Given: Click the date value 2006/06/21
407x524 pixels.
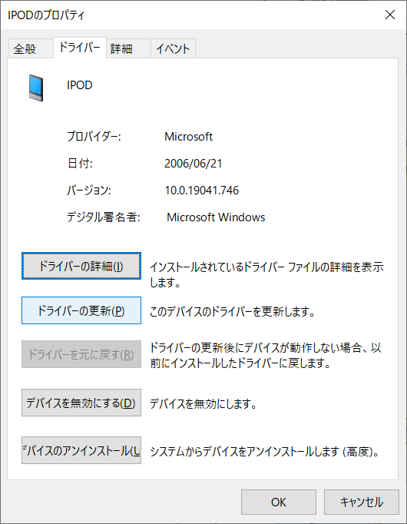Looking at the screenshot, I should [193, 164].
